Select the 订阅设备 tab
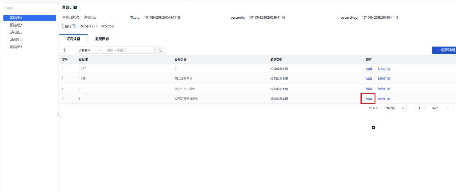Viewport: 456px width, 193px height. 73,39
